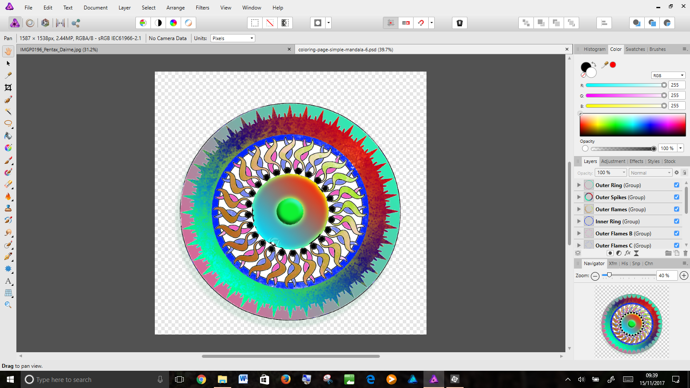Open the Export persona
Image resolution: width=690 pixels, height=388 pixels.
[x=76, y=23]
